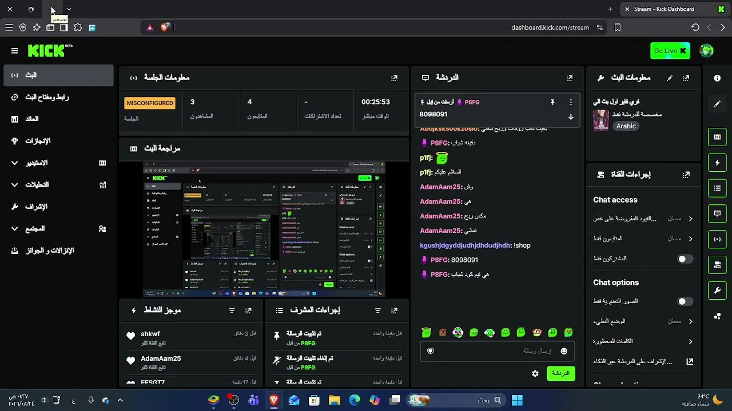Open the Brave Shields icon in the address bar
The image size is (732, 411).
pos(165,27)
